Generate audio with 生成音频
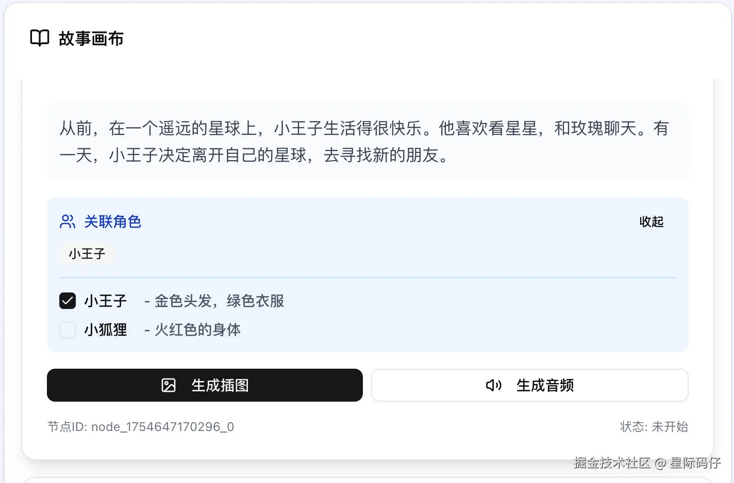Screen dimensions: 734x483 click(x=530, y=385)
